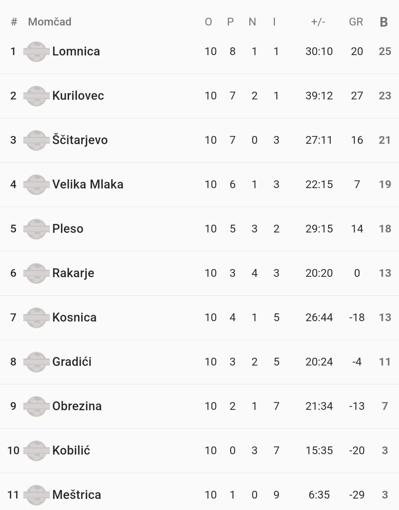Click the O matches played header
The width and height of the screenshot is (399, 510).
(x=208, y=22)
